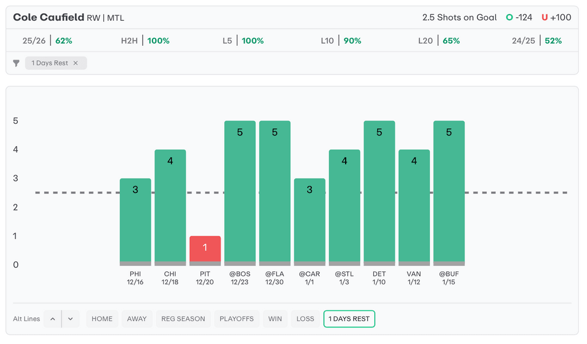This screenshot has height=344, width=587.
Task: Lower alt line with down chevron
Action: tap(71, 319)
